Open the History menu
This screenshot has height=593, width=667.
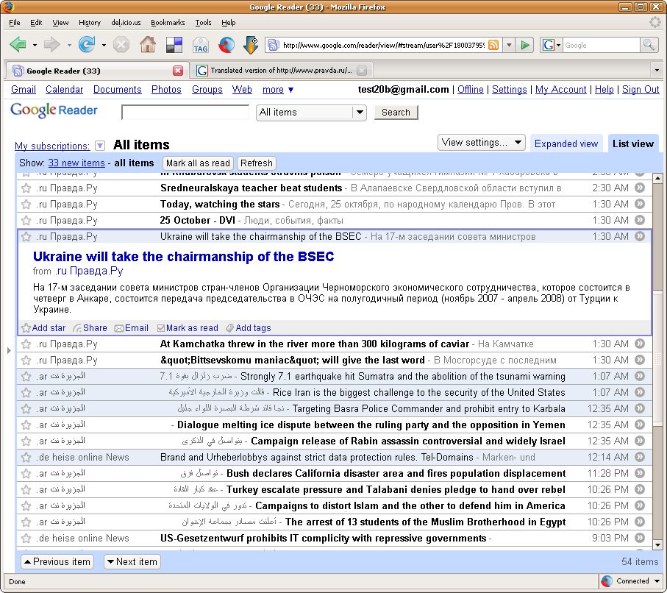[89, 23]
